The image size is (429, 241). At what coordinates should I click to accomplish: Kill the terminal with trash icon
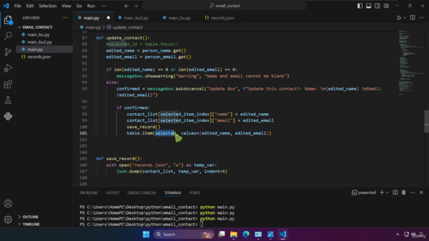tap(404, 193)
